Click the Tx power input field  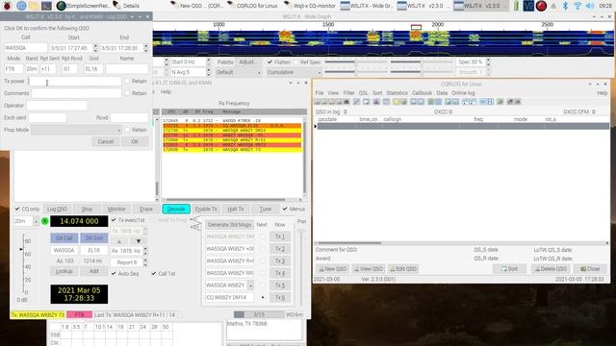click(74, 81)
